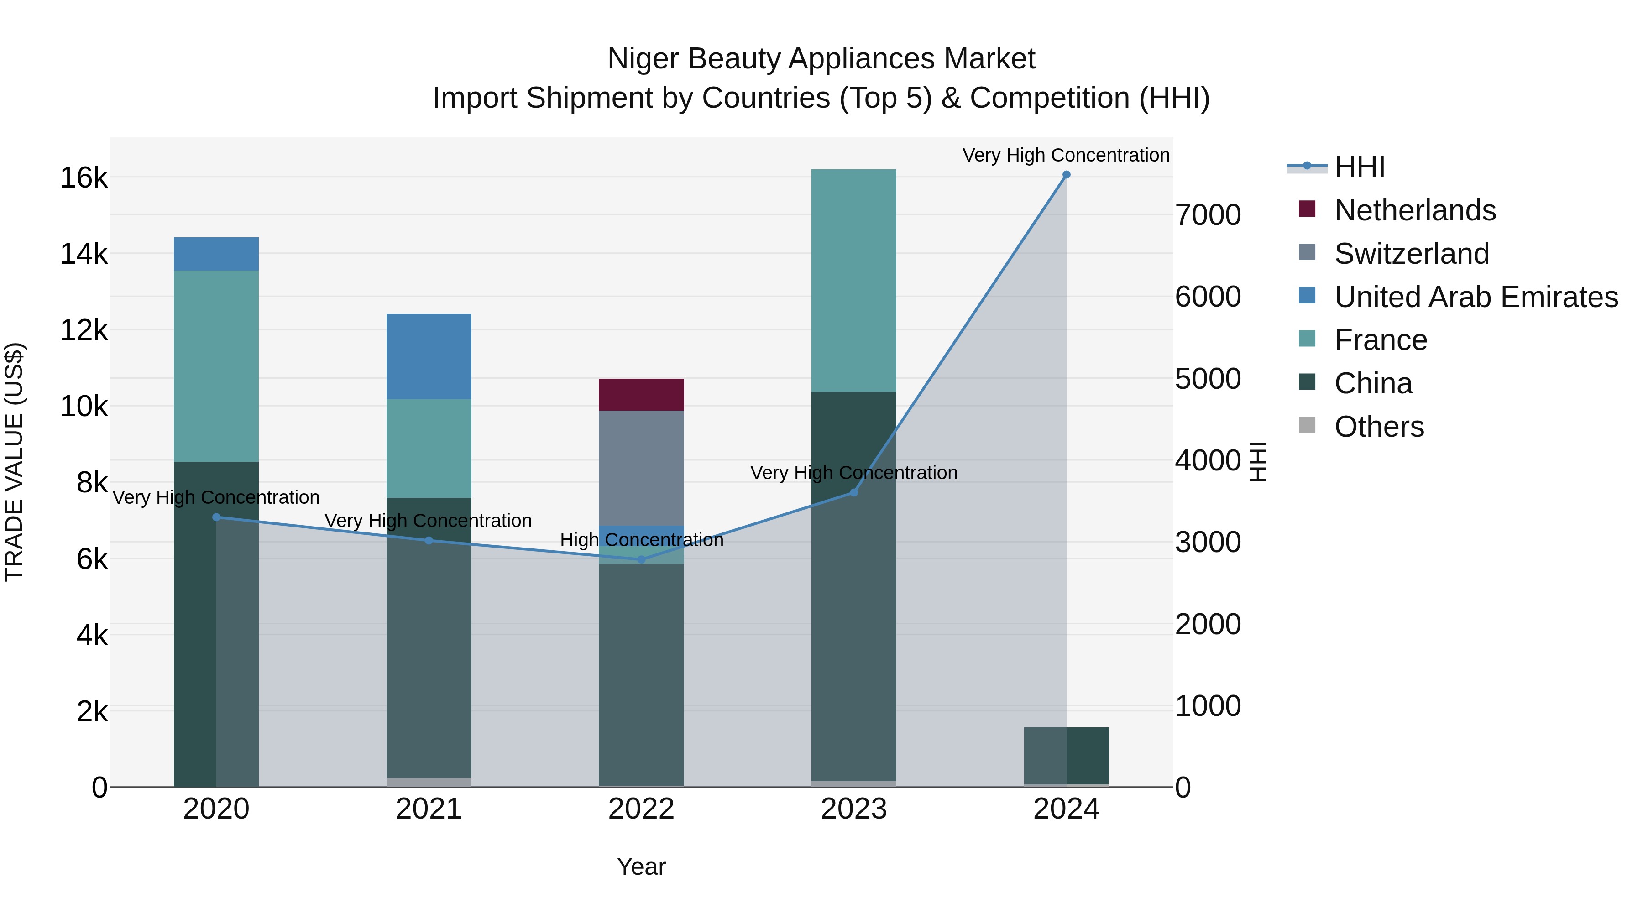The image size is (1643, 924).
Task: Click the '1000' right axis tick label
Action: pos(1208,706)
